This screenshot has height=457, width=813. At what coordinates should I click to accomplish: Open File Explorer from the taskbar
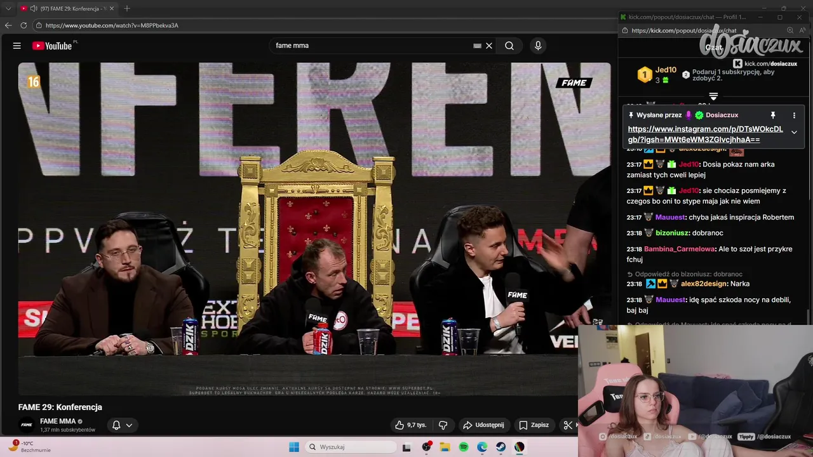click(x=445, y=447)
